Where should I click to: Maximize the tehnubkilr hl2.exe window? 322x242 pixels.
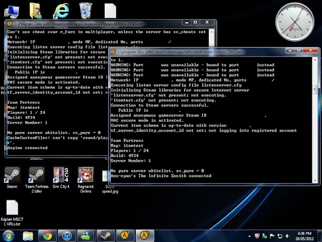pyautogui.click(x=299, y=50)
